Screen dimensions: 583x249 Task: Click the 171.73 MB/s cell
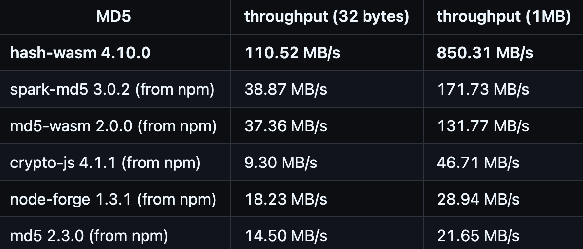(x=483, y=89)
